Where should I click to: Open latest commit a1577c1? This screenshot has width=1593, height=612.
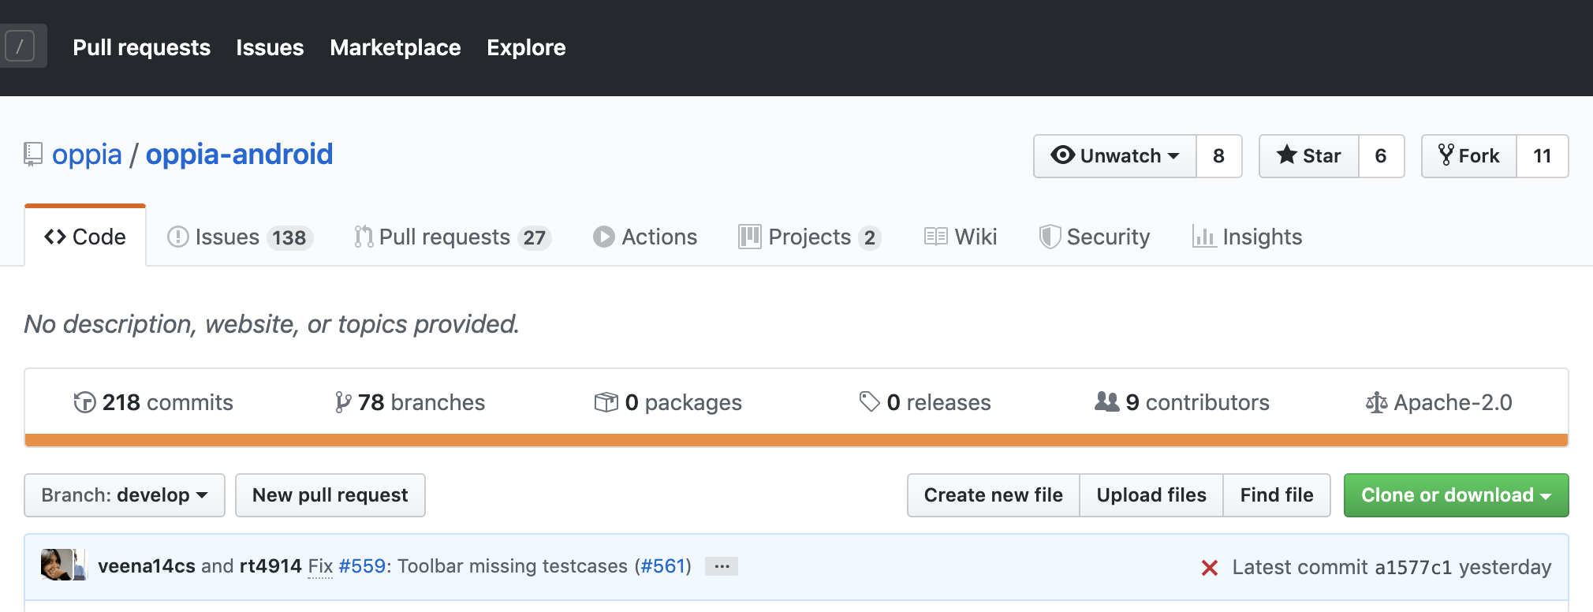[x=1413, y=567]
